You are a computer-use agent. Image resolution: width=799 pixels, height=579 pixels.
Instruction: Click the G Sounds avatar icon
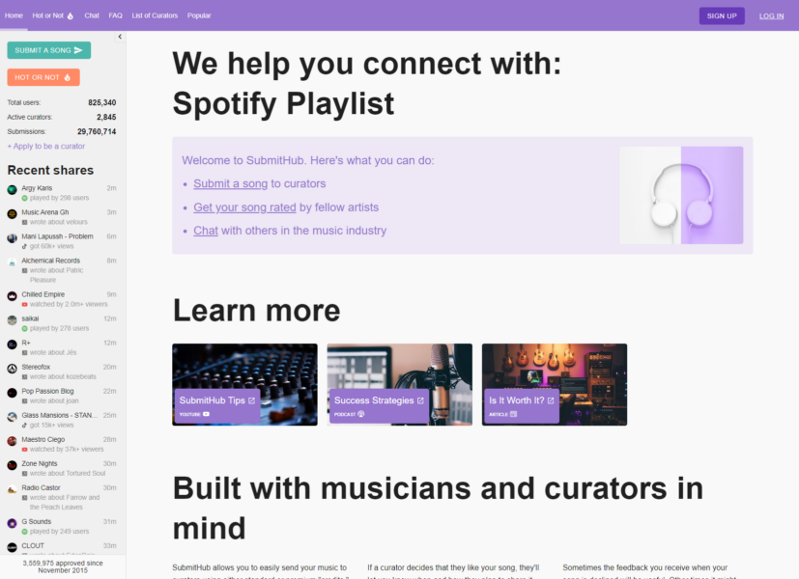[12, 522]
